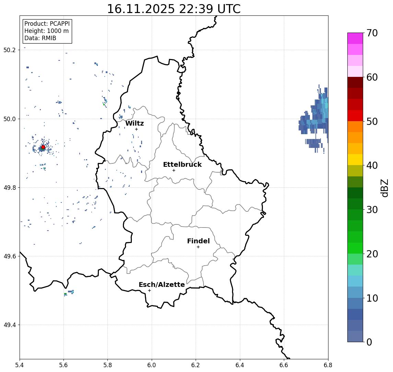Viewport: 393px width, 372px height.
Task: Click the 'Product: PCAPPI' text in the info box
Action: (x=47, y=24)
